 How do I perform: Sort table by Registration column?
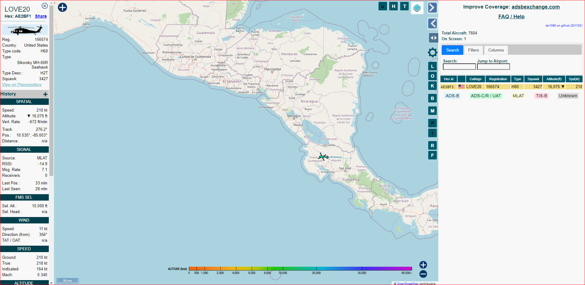pos(498,79)
